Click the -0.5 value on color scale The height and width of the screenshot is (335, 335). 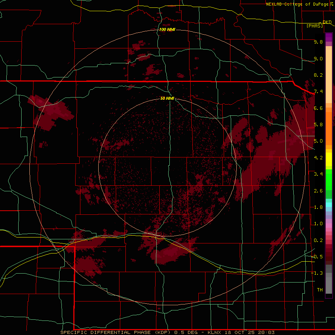point(317,257)
